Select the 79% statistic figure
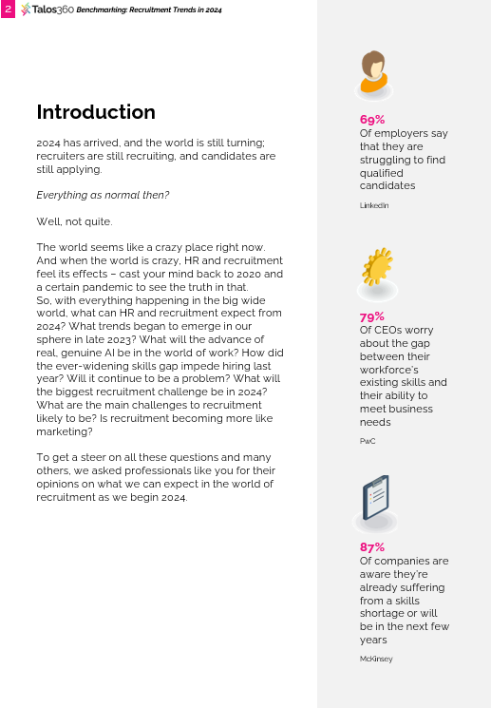 (372, 316)
